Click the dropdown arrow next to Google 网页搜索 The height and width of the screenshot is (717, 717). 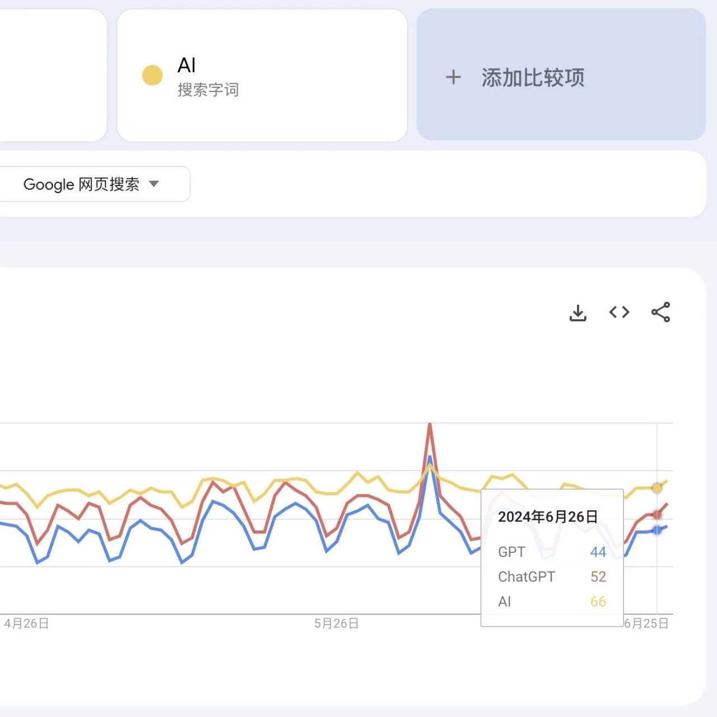pyautogui.click(x=154, y=184)
